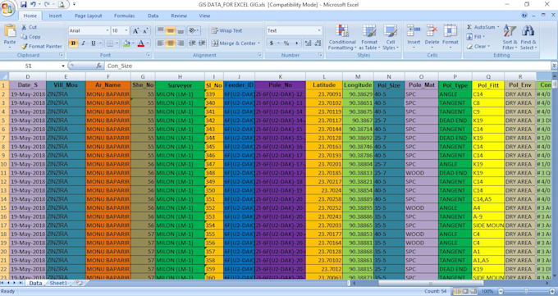Click the Save icon in quick access toolbar
Image resolution: width=558 pixels, height=296 pixels.
click(24, 4)
